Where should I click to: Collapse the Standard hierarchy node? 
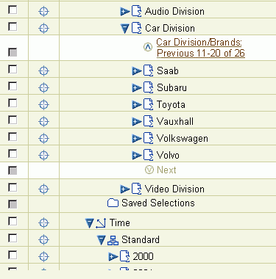tap(101, 240)
